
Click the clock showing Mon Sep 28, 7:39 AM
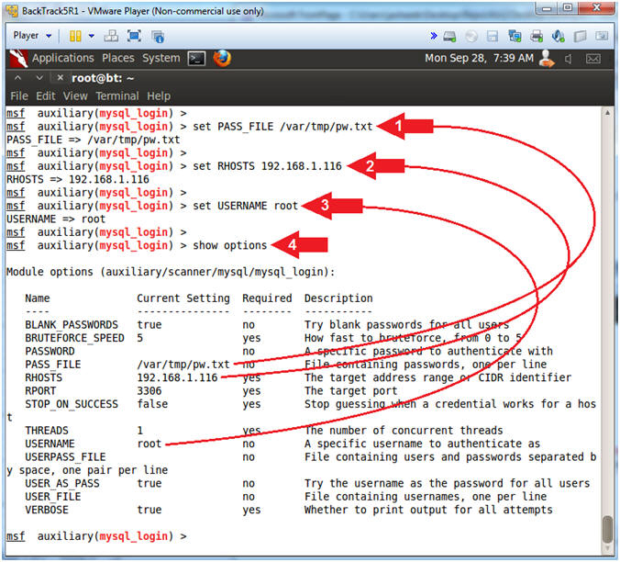[x=479, y=58]
